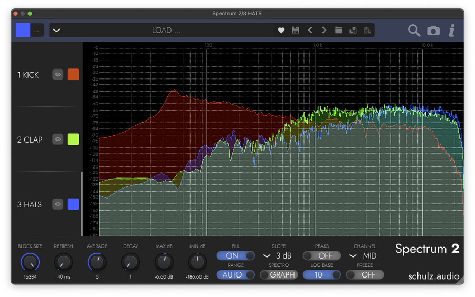The height and width of the screenshot is (297, 475).
Task: Toggle visibility eye for 3 HATS
Action: (x=58, y=204)
